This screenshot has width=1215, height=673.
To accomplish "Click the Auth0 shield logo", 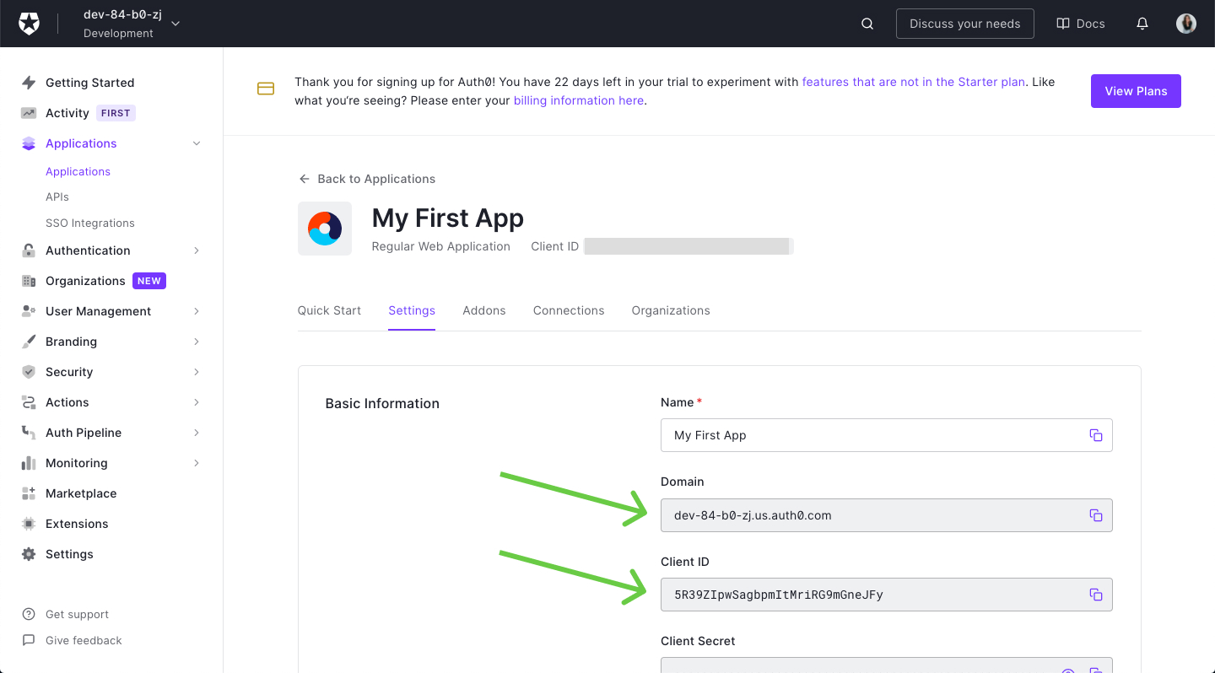I will pos(29,23).
